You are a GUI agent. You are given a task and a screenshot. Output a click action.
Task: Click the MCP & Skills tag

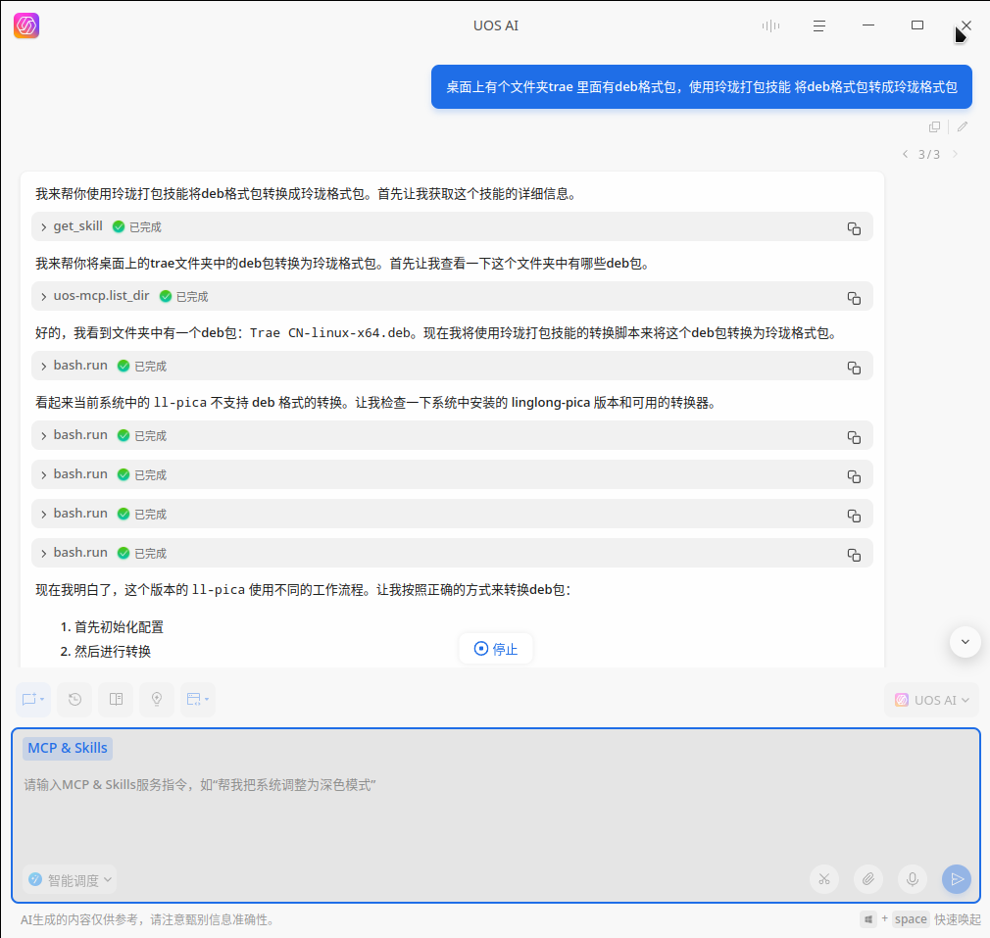coord(68,748)
